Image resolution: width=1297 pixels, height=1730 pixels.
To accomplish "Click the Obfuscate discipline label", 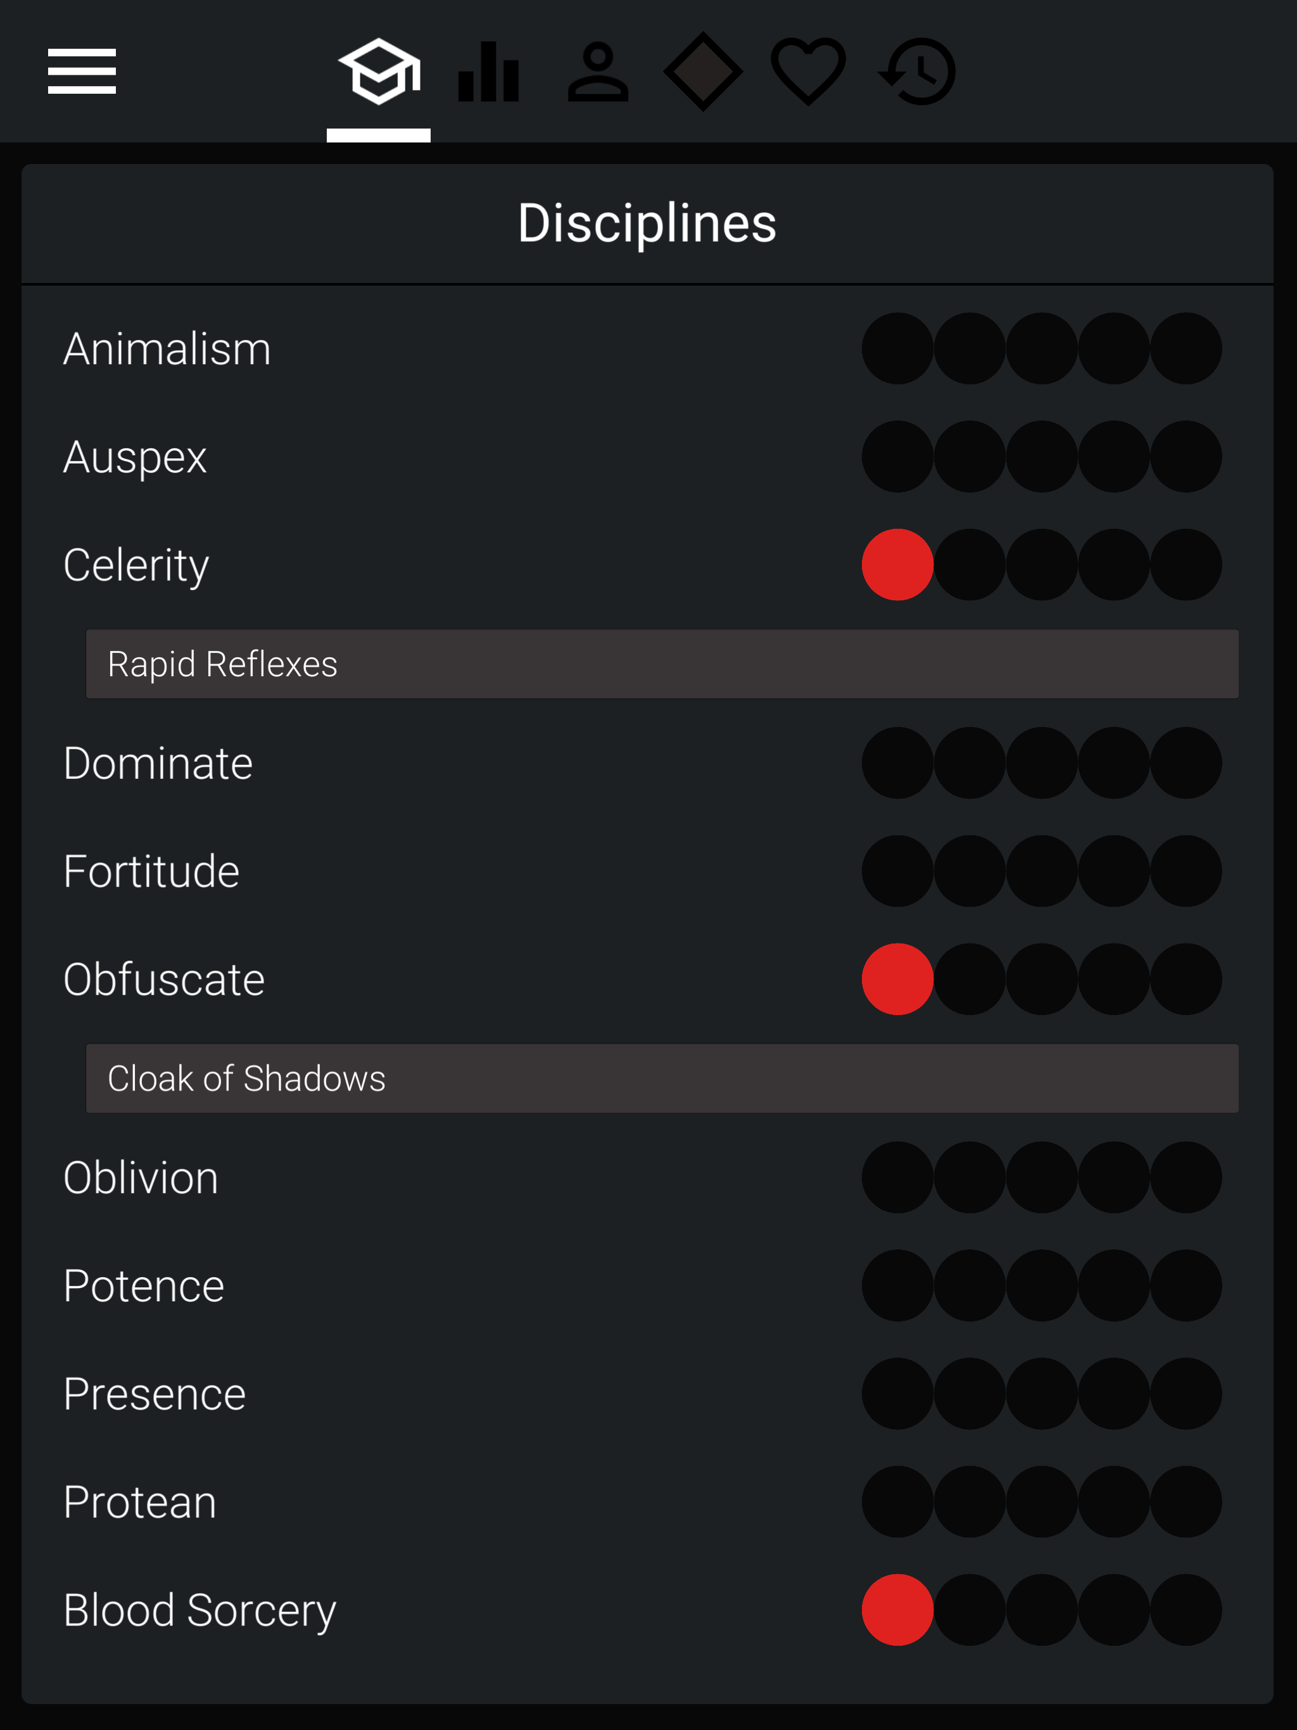I will (x=164, y=979).
